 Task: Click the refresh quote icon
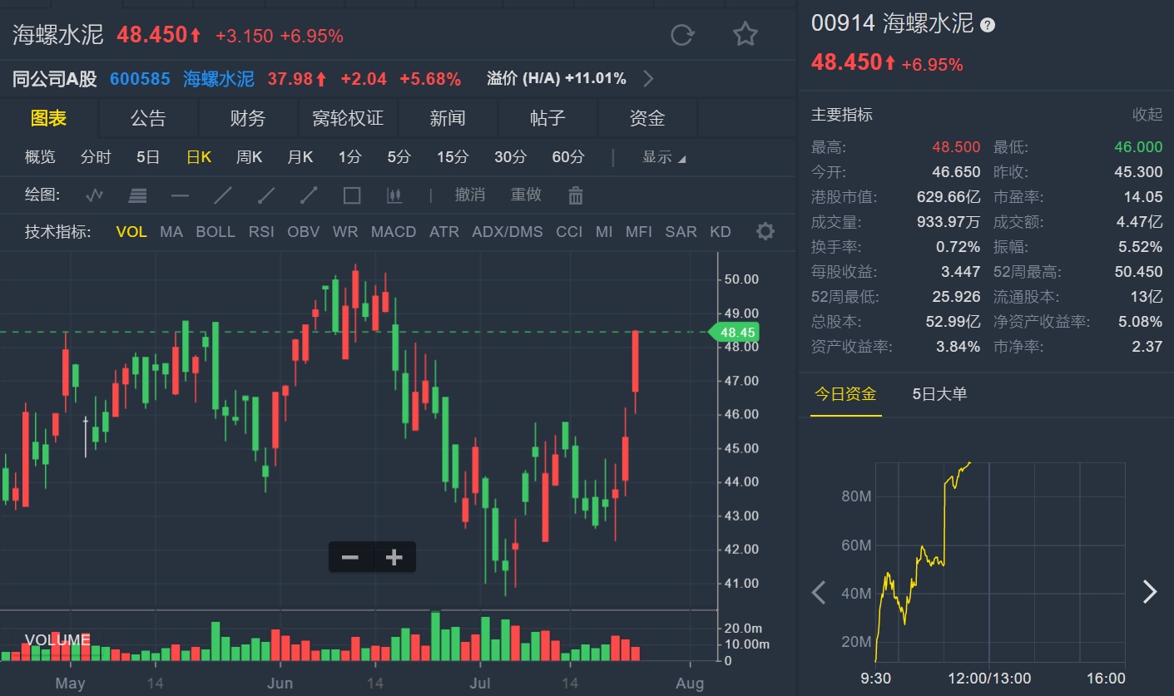pos(682,35)
